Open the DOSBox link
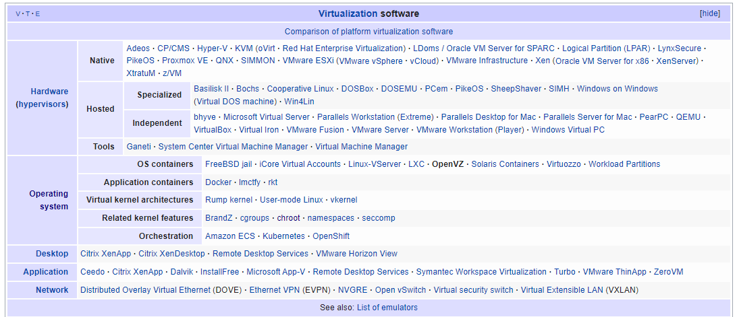Viewport: 737px width, 317px height. (357, 89)
